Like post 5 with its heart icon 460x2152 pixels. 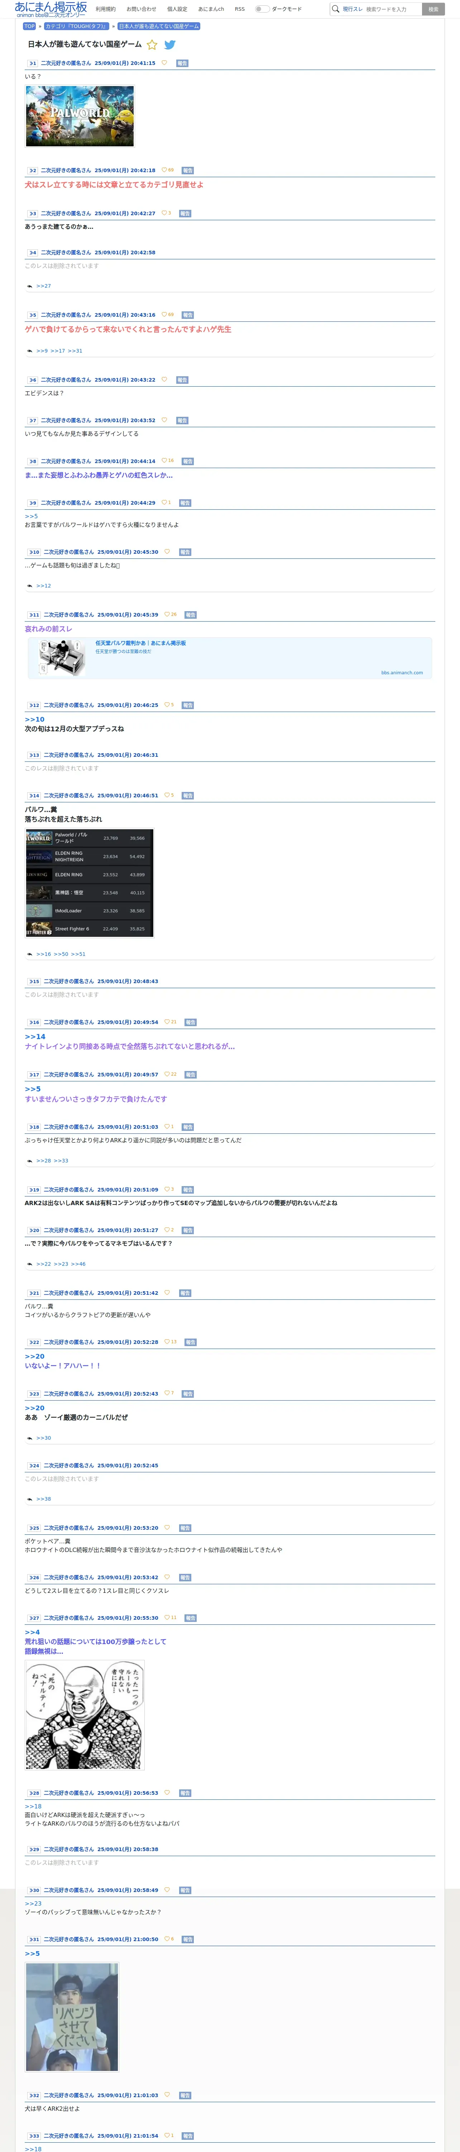(x=164, y=315)
